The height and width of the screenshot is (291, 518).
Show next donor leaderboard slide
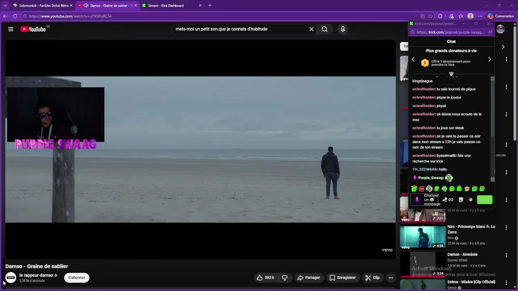point(489,59)
